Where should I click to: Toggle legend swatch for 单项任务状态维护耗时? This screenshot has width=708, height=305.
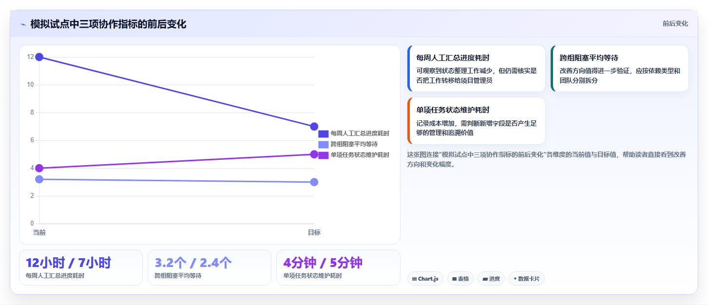[x=324, y=155]
